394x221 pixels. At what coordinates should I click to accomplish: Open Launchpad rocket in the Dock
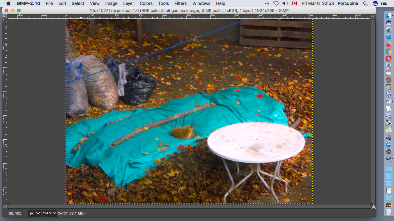click(388, 30)
